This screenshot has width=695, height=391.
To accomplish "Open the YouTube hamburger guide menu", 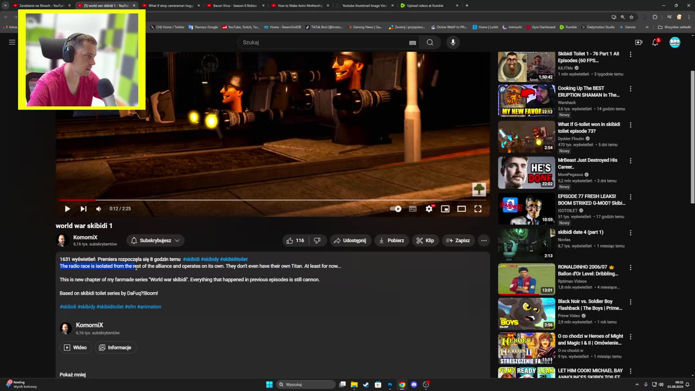I will 12,42.
